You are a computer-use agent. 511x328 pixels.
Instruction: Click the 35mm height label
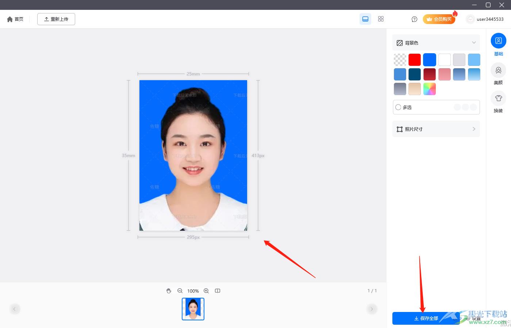128,156
